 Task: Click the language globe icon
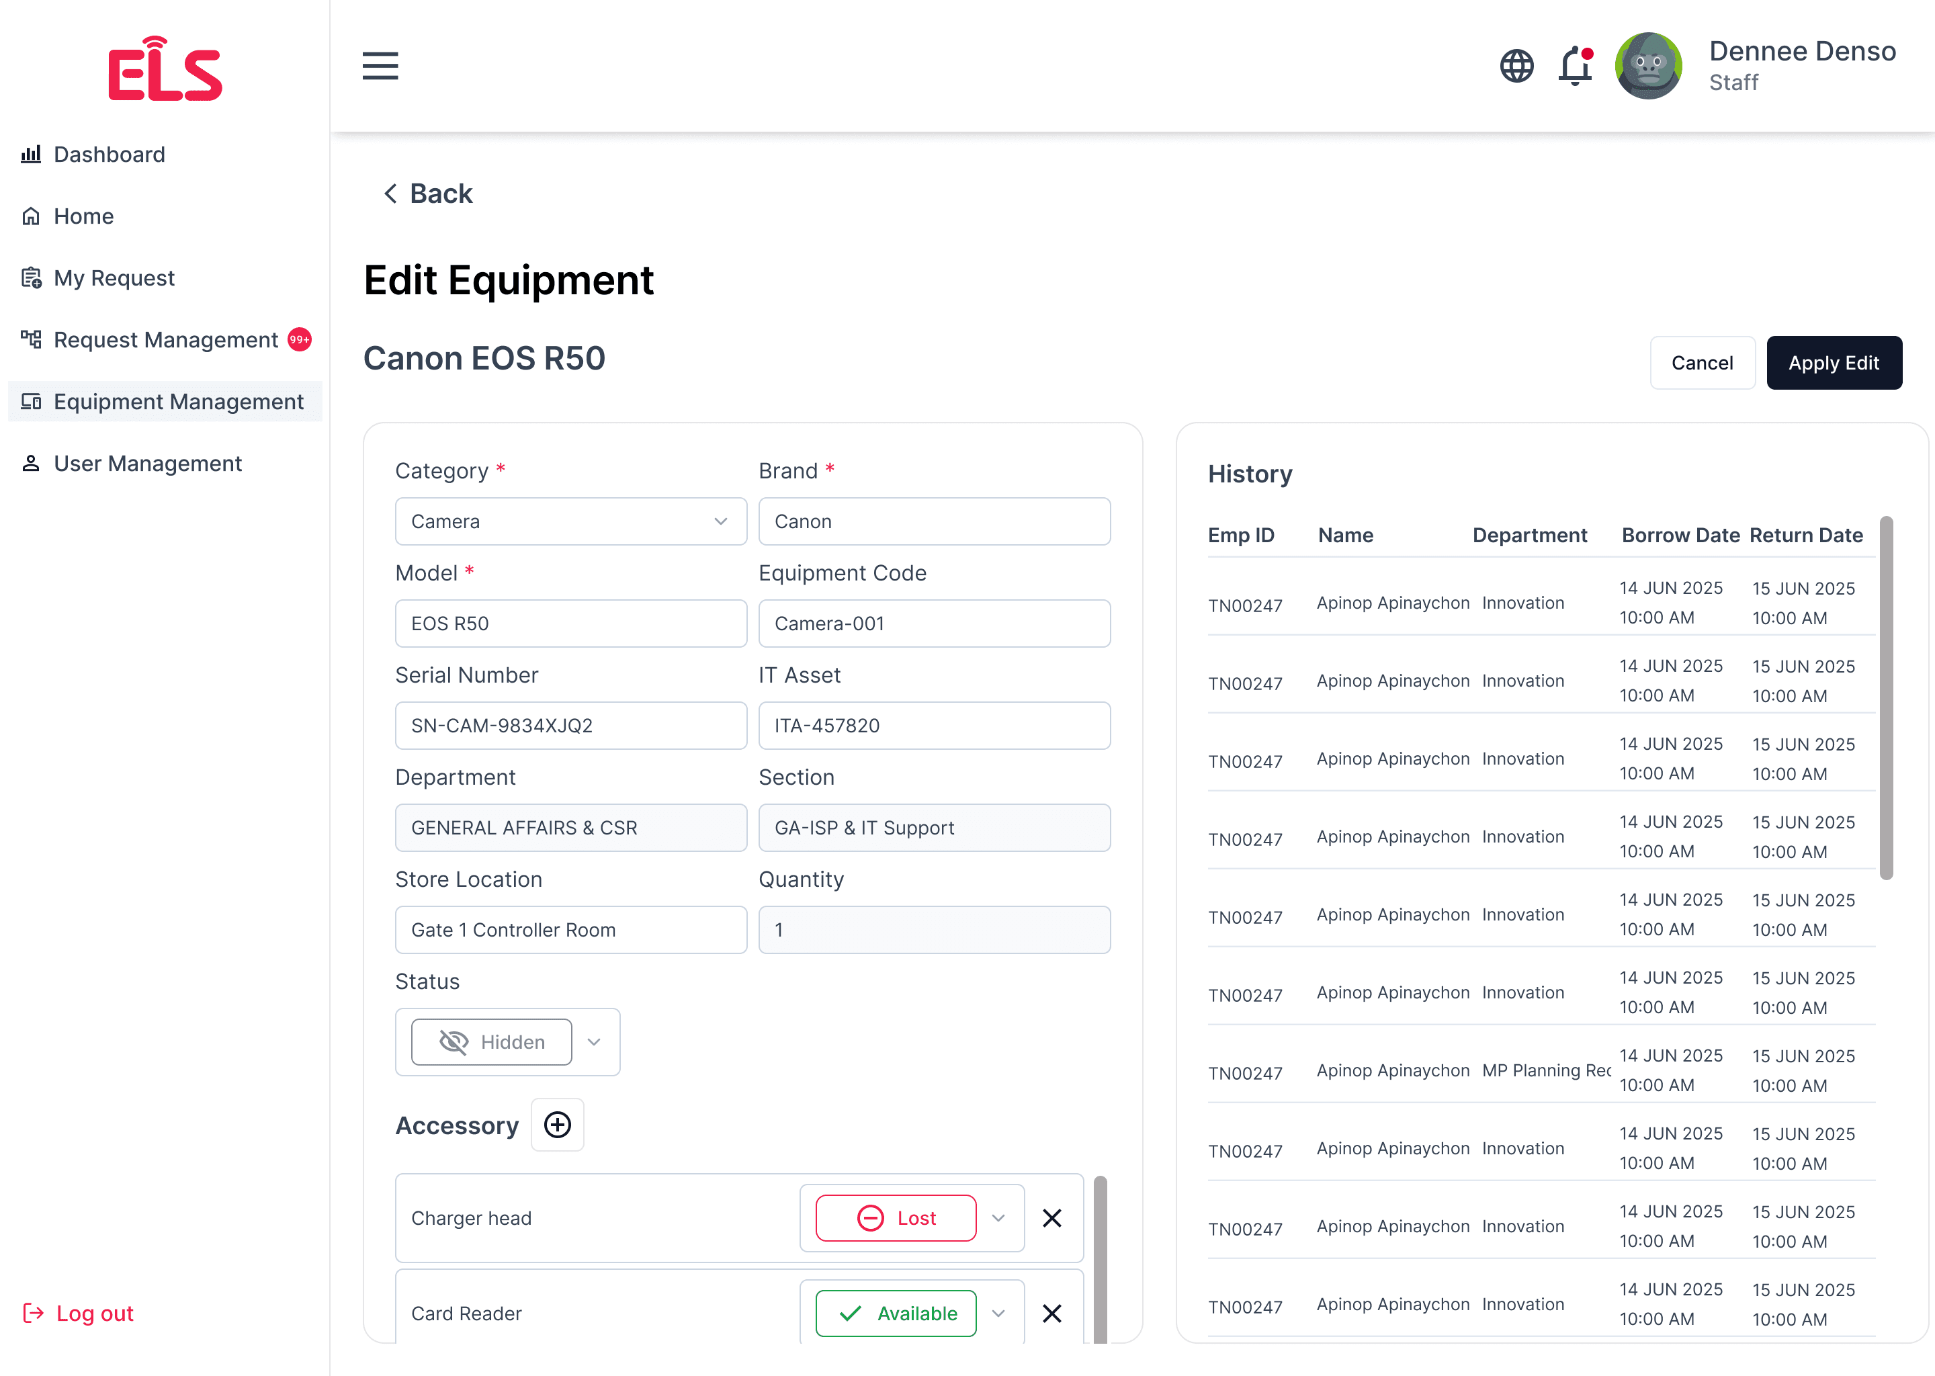pyautogui.click(x=1516, y=66)
